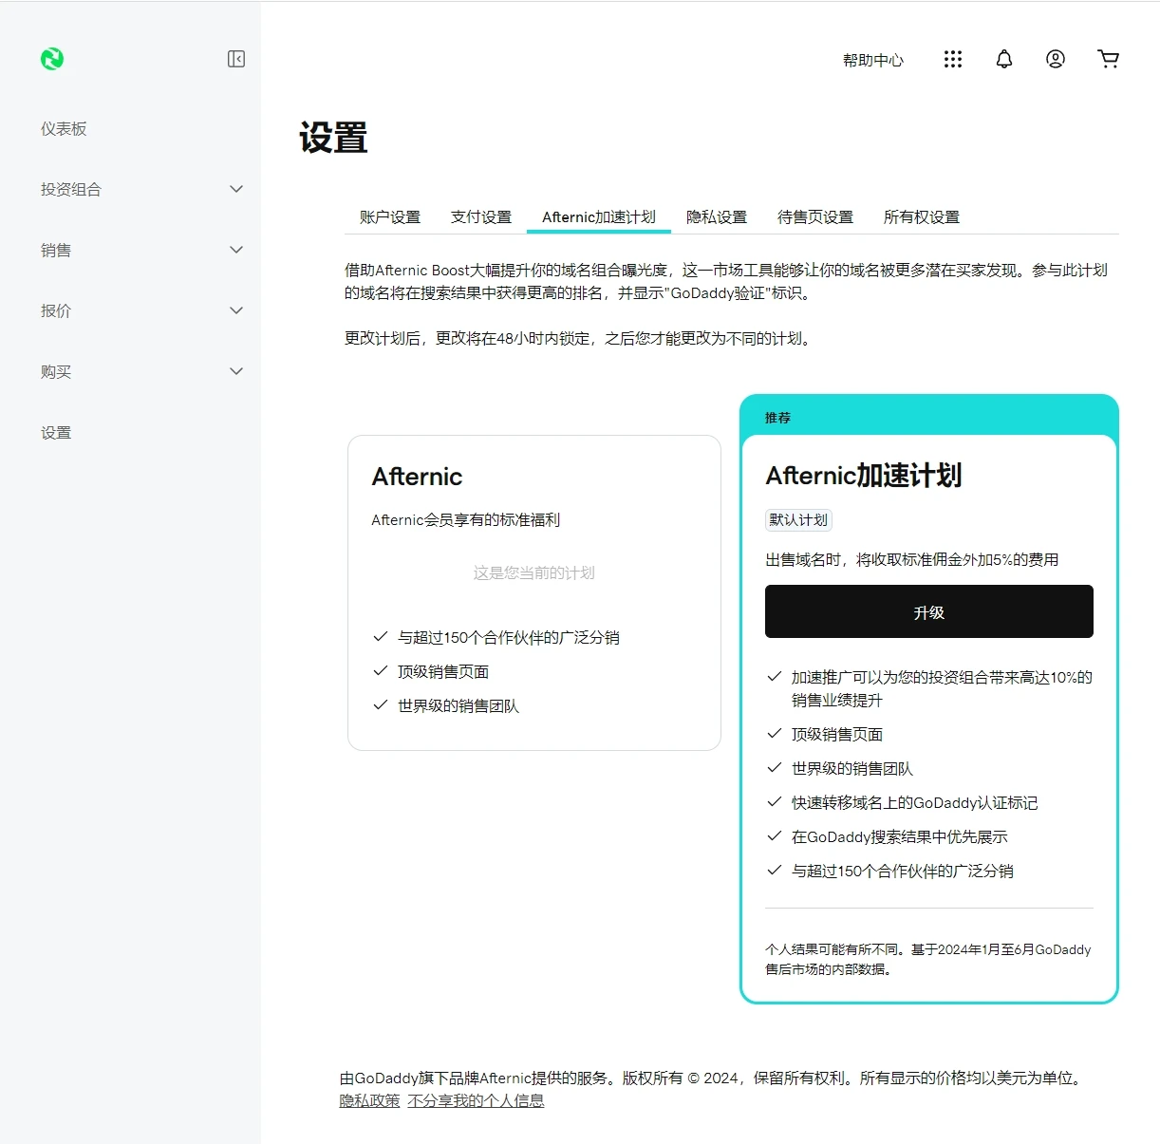Image resolution: width=1160 pixels, height=1144 pixels.
Task: Open the user account profile icon
Action: pyautogui.click(x=1056, y=59)
